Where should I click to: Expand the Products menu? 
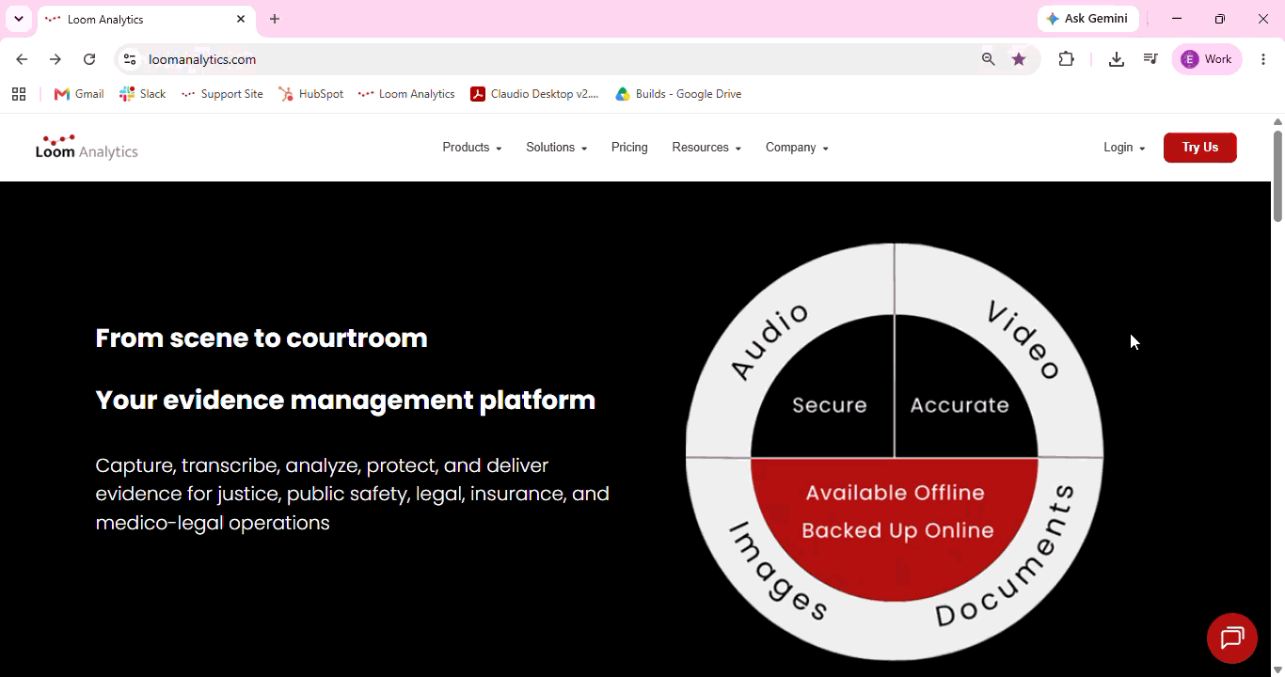pyautogui.click(x=472, y=148)
